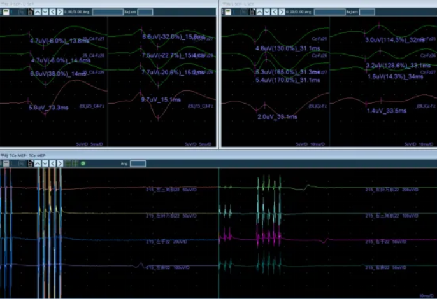Click up arrow in left SEP toolbar
Image resolution: width=437 pixels, height=299 pixels.
(x=38, y=11)
